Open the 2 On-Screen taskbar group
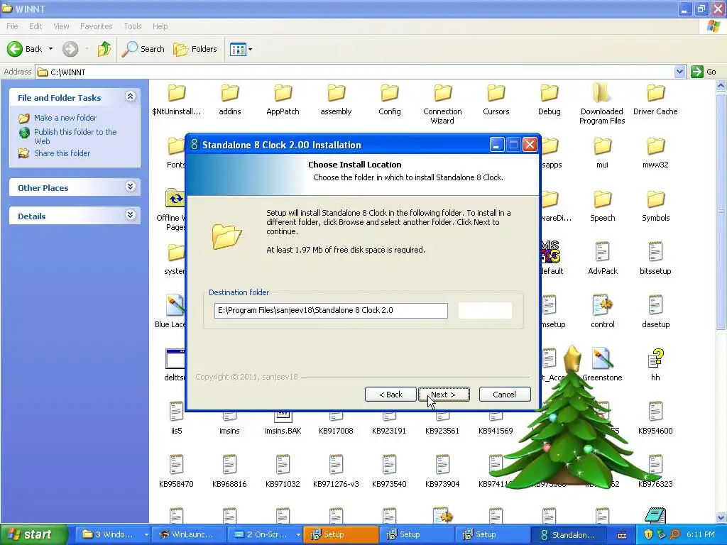This screenshot has height=545, width=727. click(266, 534)
